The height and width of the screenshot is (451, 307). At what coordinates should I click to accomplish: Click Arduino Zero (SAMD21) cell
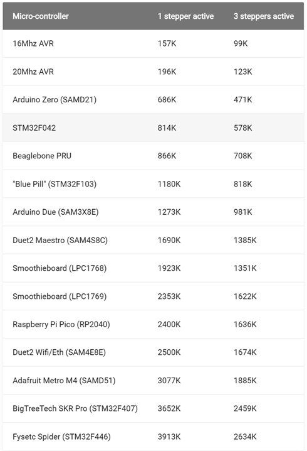point(55,100)
